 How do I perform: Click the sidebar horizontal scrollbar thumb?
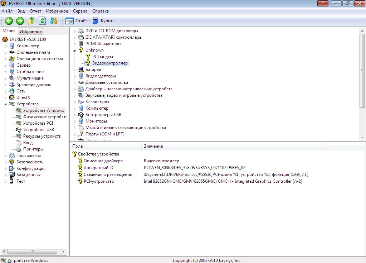coord(32,252)
